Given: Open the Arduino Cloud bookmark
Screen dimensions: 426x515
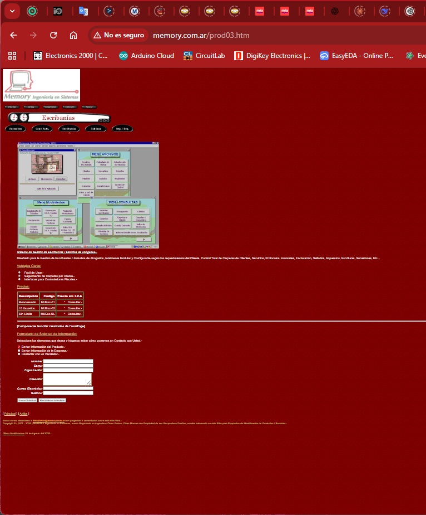Looking at the screenshot, I should pyautogui.click(x=146, y=56).
